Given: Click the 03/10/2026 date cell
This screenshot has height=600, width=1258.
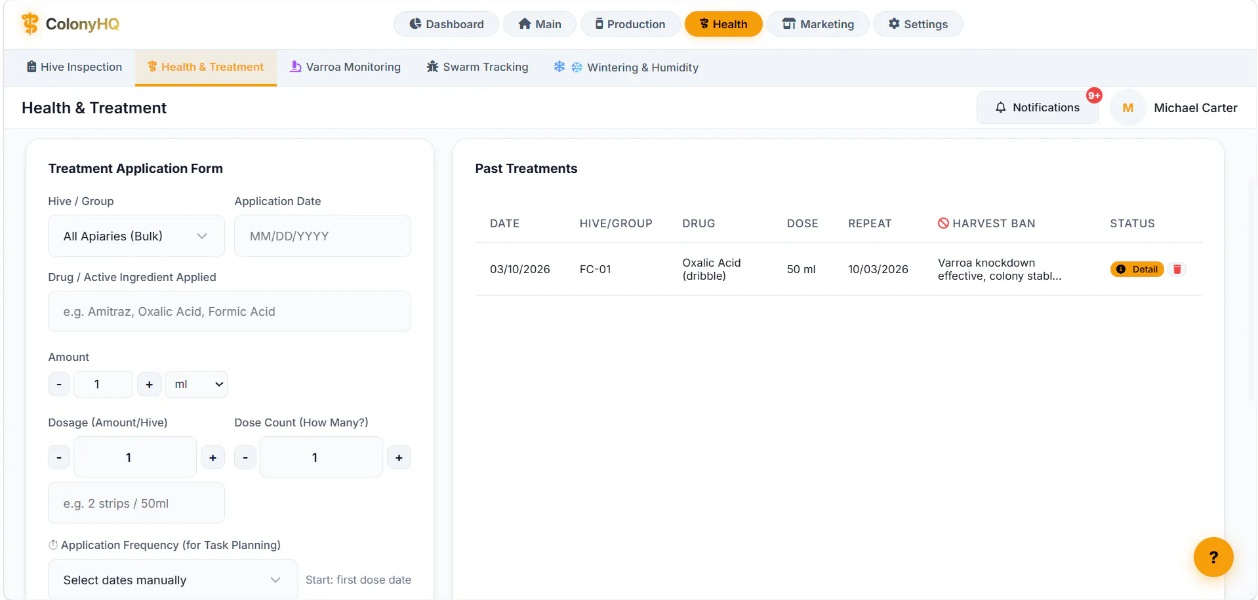Looking at the screenshot, I should [520, 269].
